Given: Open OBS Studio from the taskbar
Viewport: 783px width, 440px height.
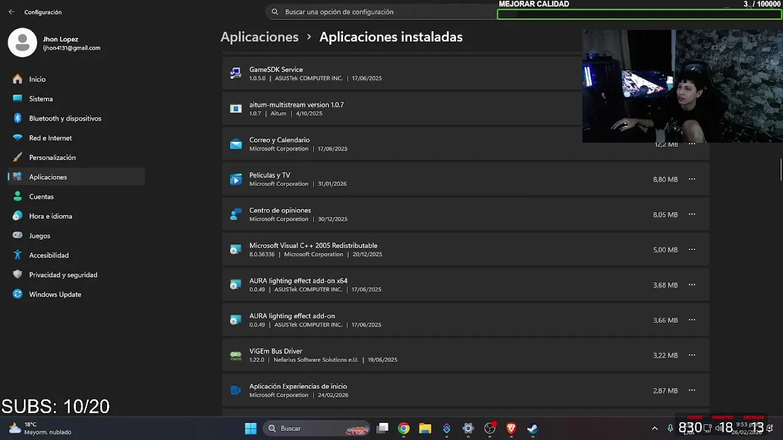Looking at the screenshot, I should coord(489,428).
